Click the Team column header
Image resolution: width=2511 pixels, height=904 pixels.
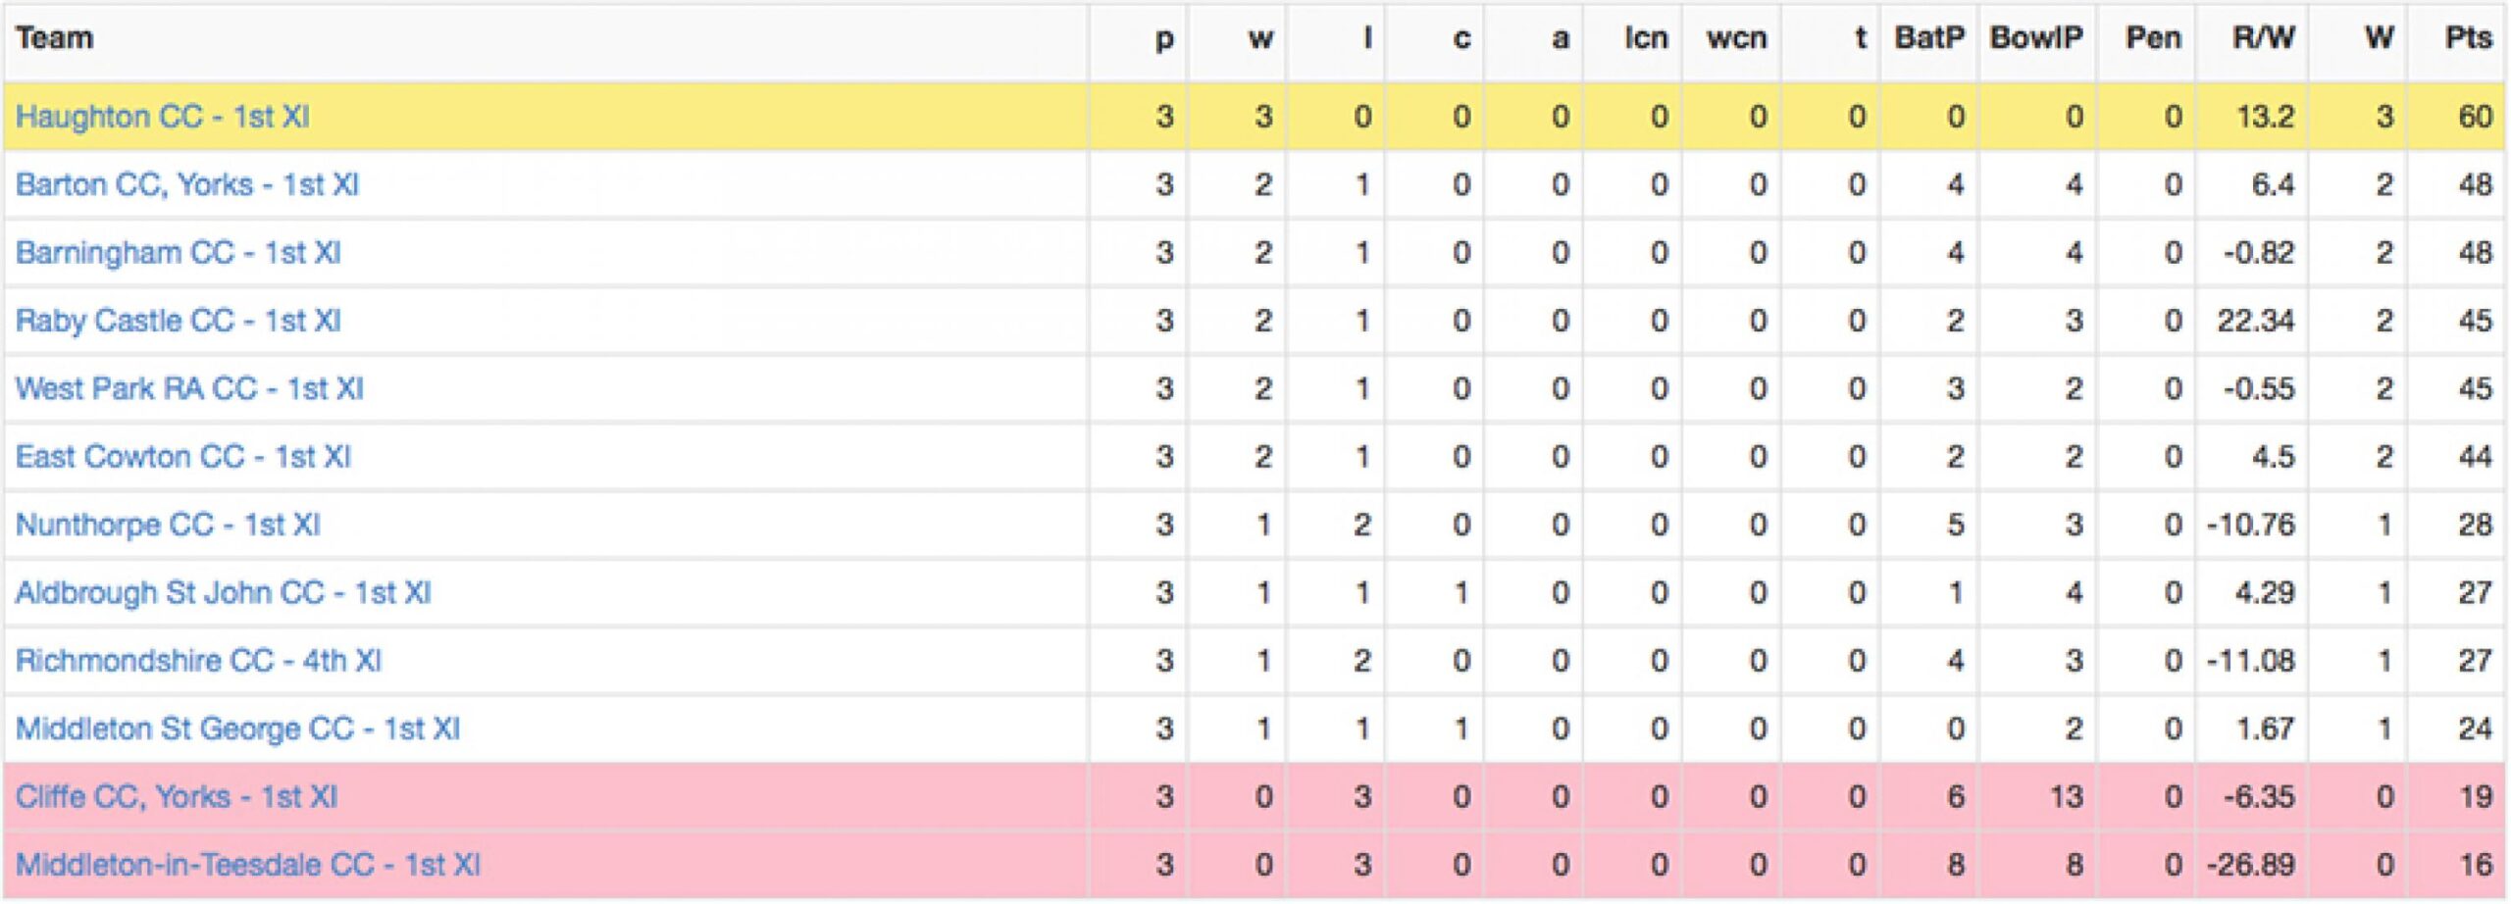(55, 38)
